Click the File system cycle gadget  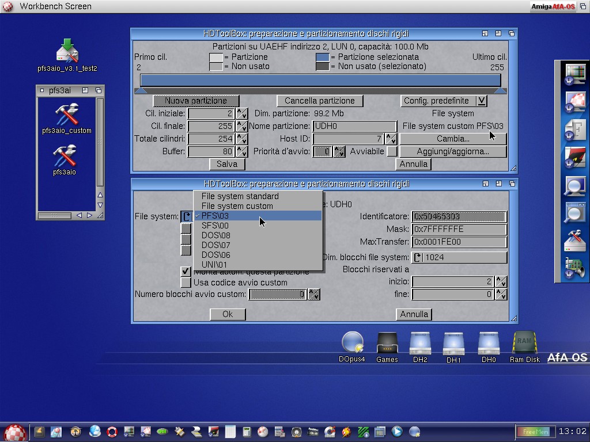186,216
